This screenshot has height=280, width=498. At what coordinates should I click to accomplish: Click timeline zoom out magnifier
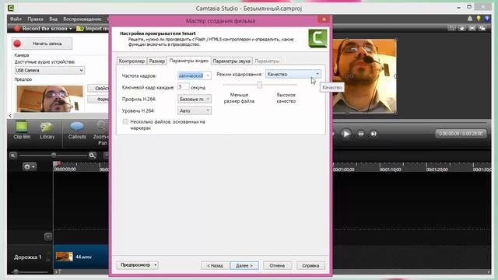click(13, 156)
